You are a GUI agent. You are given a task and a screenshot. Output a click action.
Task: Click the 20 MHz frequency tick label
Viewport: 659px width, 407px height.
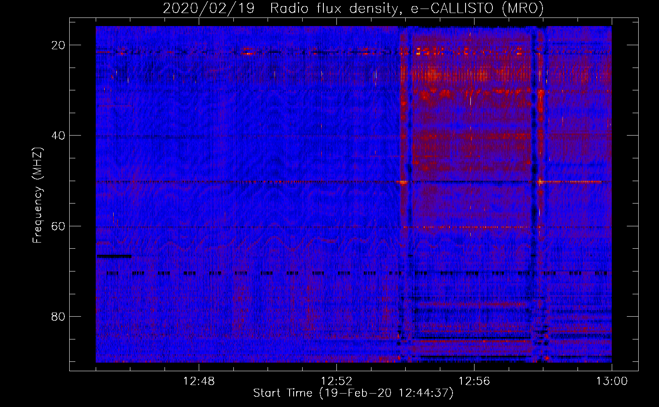(59, 45)
